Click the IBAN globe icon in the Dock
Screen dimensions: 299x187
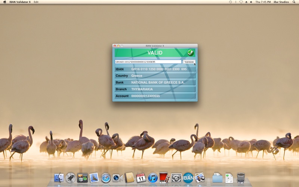188,178
